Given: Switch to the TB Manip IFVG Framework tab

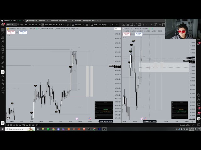Looking at the screenshot, I should (37, 21).
